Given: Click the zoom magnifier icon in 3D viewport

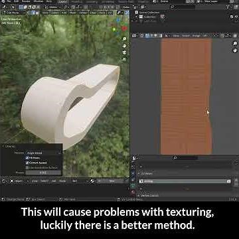Looking at the screenshot, I should click(x=124, y=39).
